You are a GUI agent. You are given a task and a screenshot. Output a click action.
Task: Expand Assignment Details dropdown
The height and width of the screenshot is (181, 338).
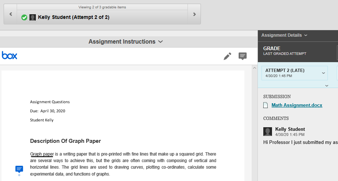click(x=284, y=35)
